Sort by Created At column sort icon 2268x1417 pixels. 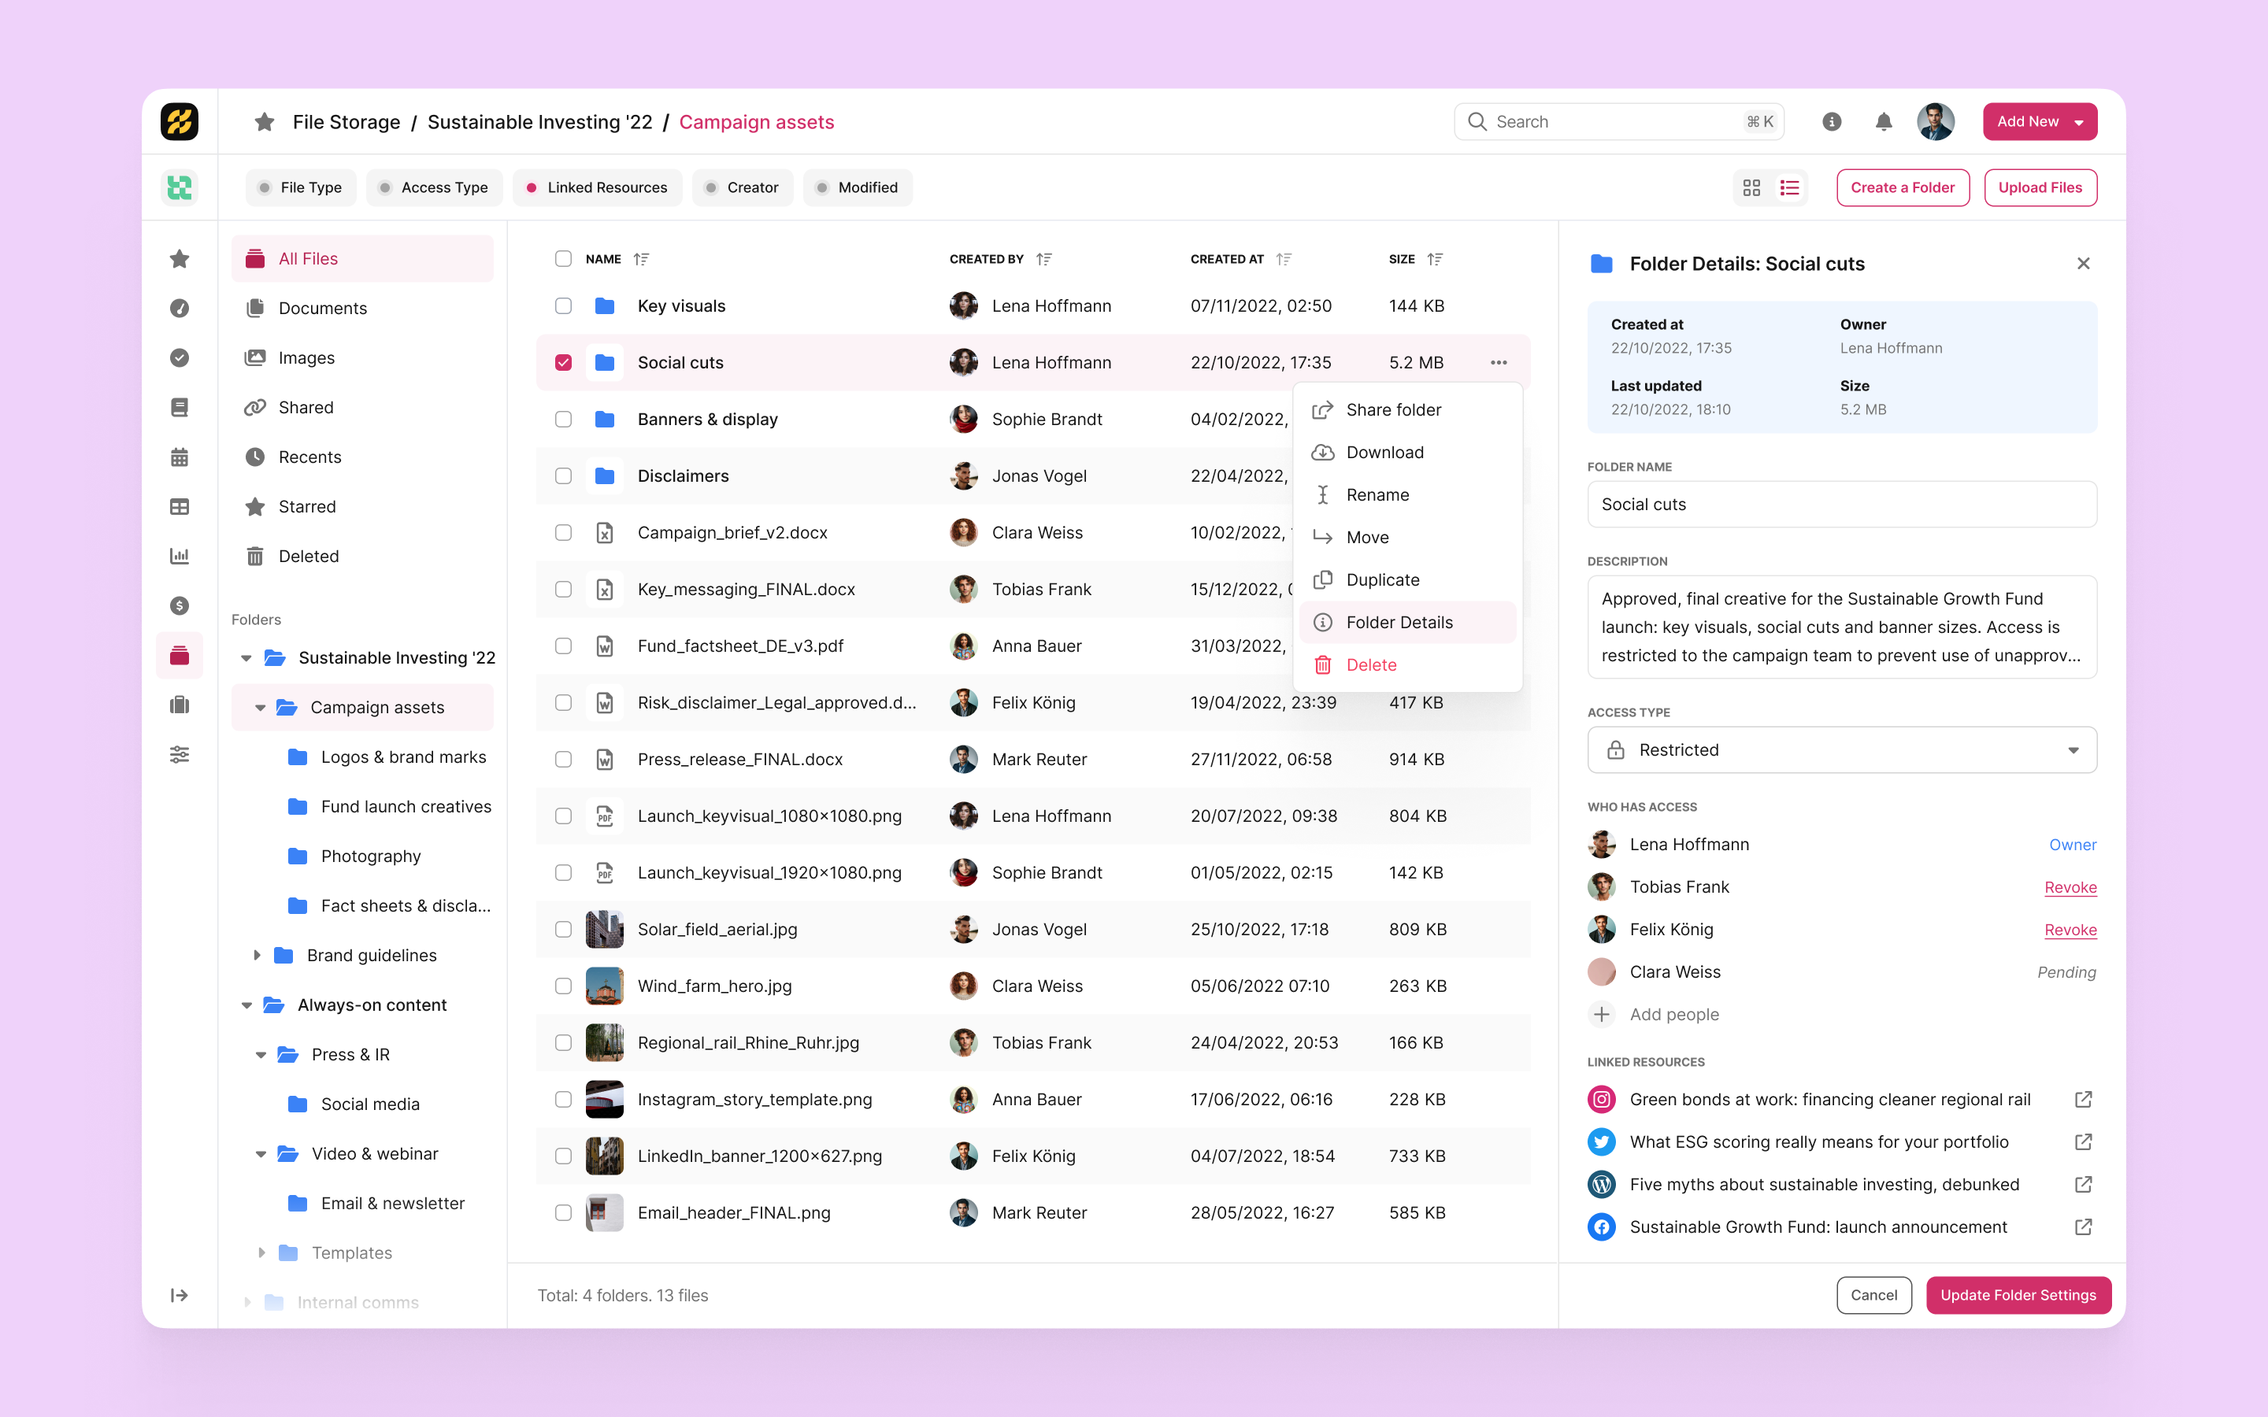(1284, 259)
